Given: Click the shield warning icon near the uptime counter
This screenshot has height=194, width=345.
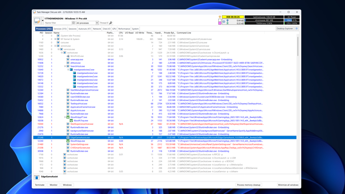Looking at the screenshot, I should (220, 17).
